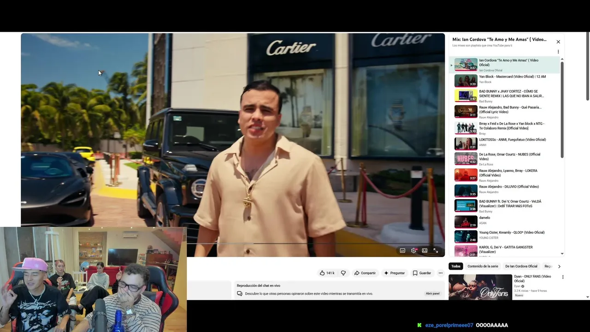The width and height of the screenshot is (590, 332).
Task: Click the playlist panel scrollbar thumb
Action: coord(562,110)
